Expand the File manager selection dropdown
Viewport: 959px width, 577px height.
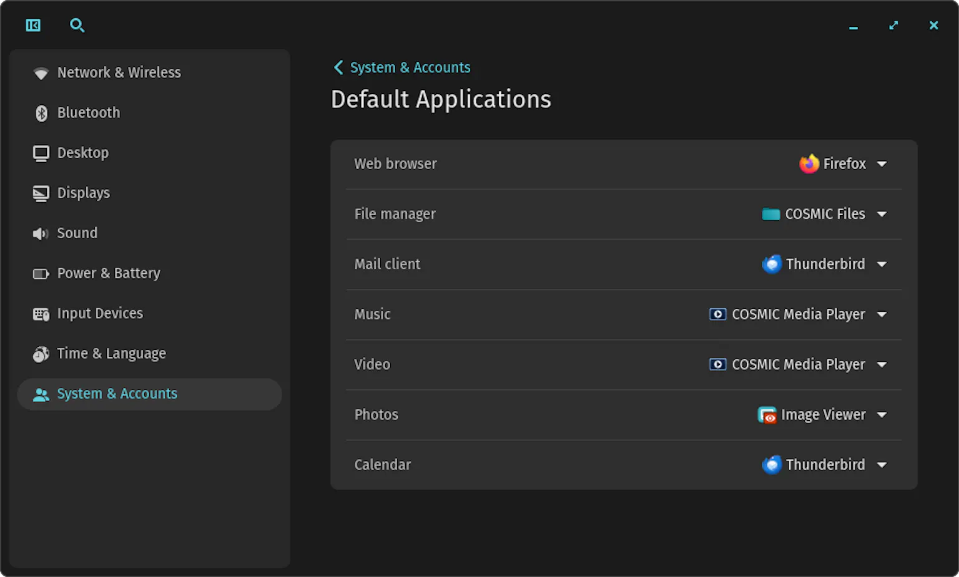coord(882,214)
